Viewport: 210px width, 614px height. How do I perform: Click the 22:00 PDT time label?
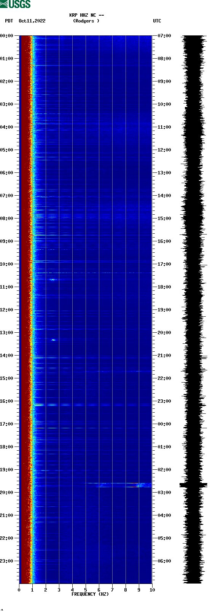[x=7, y=538]
